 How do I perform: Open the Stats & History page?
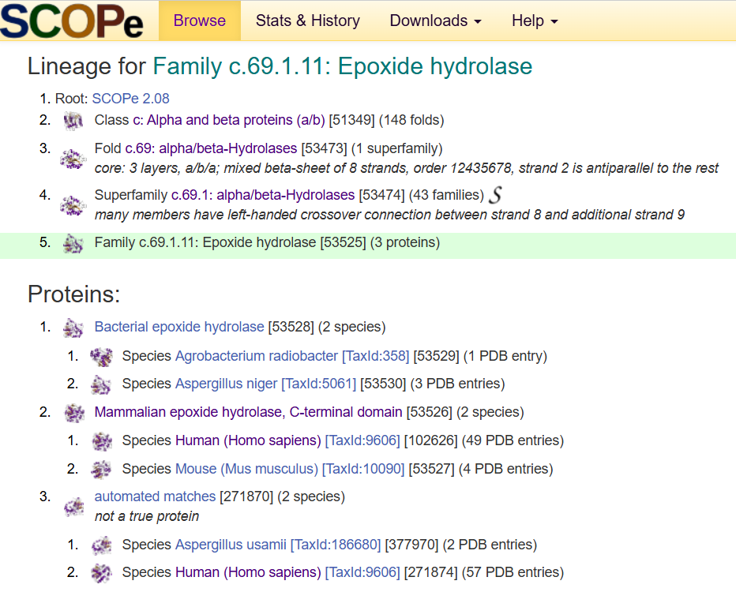(307, 21)
